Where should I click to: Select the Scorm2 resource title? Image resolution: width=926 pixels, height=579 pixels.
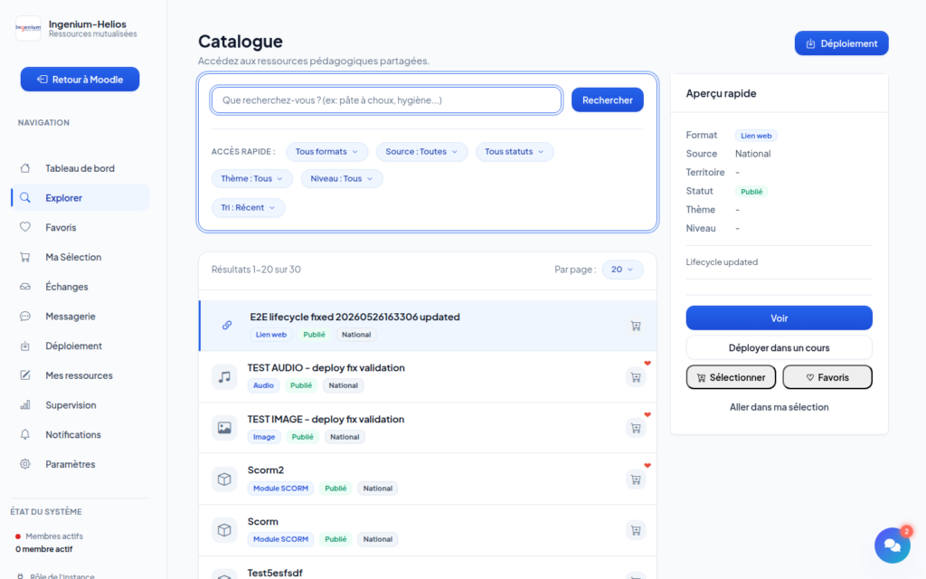(266, 470)
